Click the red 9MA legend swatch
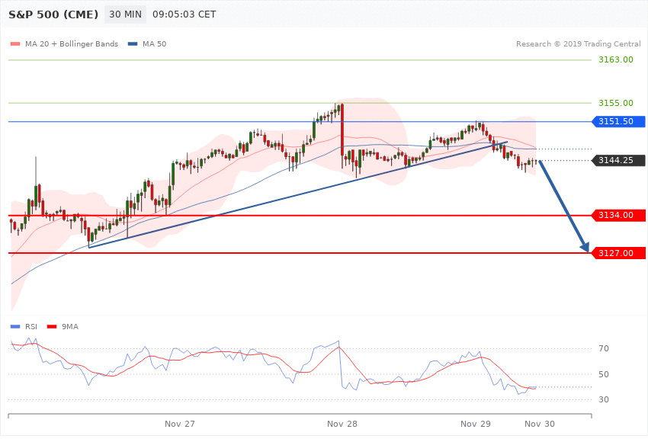This screenshot has width=648, height=439. point(52,327)
